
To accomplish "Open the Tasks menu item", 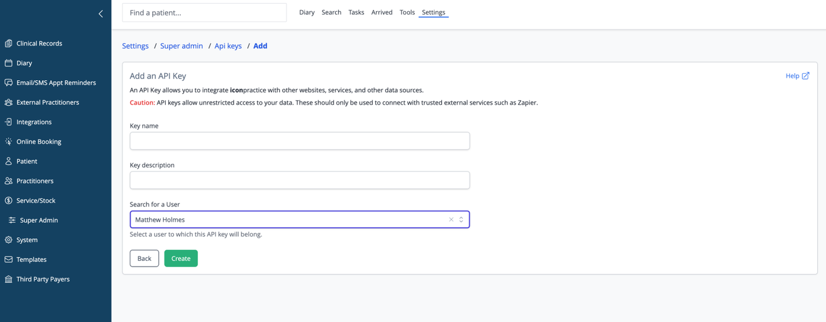I will pyautogui.click(x=356, y=12).
